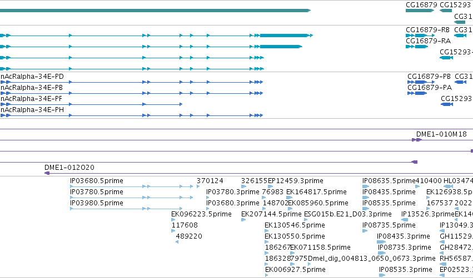Select the IP08535.5prime EST
The image size is (473, 278).
366,209
